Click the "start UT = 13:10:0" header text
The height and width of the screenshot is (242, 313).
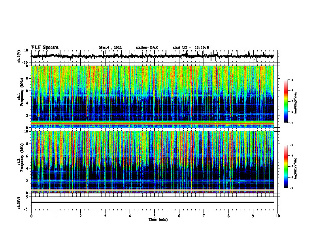pos(191,47)
